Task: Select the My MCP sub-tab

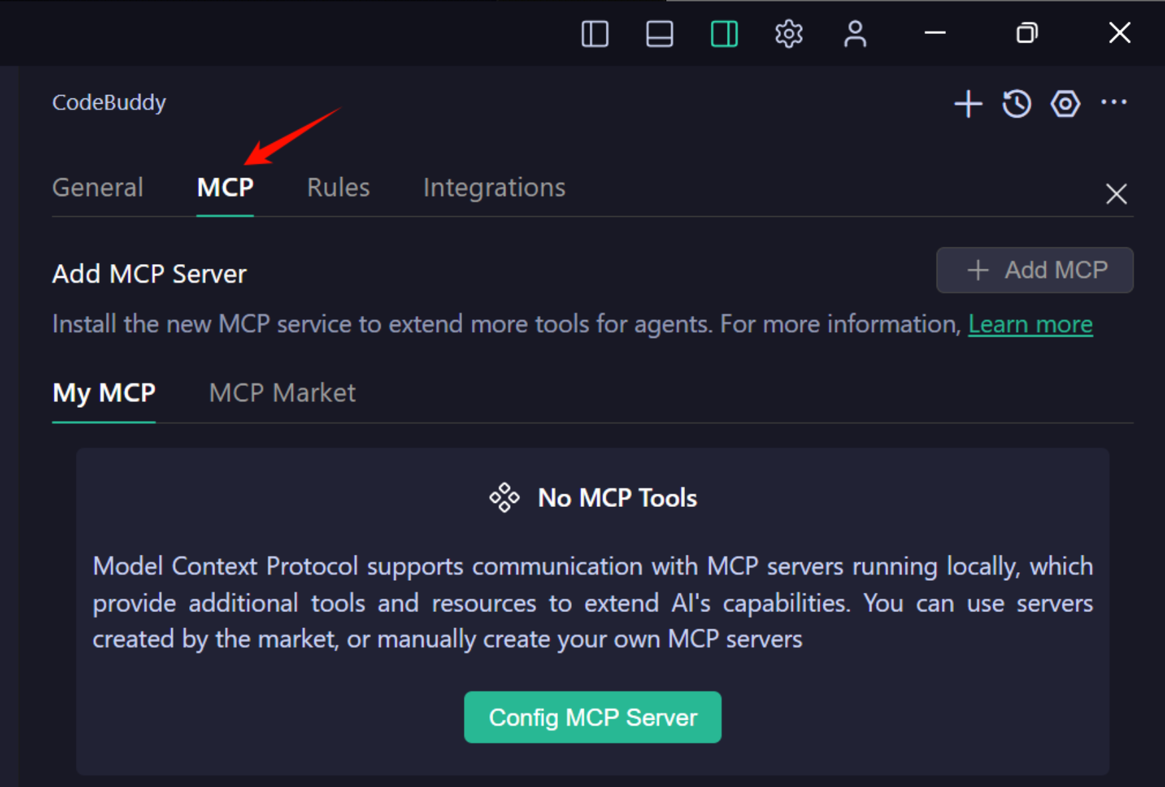Action: 104,393
